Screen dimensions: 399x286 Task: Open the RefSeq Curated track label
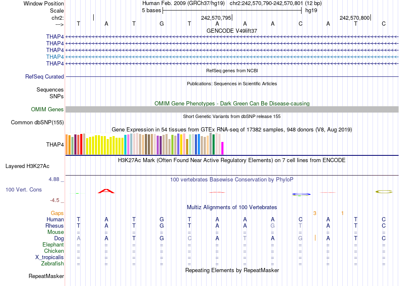[x=45, y=76]
